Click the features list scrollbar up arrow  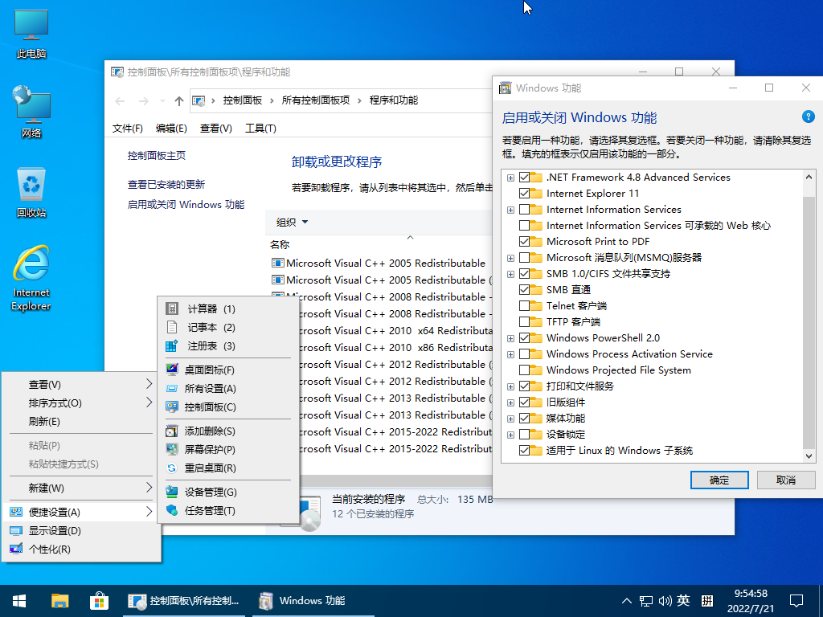tap(809, 177)
